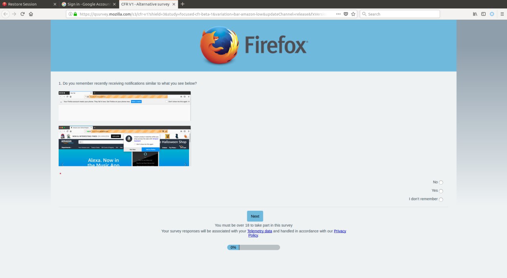507x278 pixels.
Task: Click the Forward navigation arrow
Action: (14, 14)
